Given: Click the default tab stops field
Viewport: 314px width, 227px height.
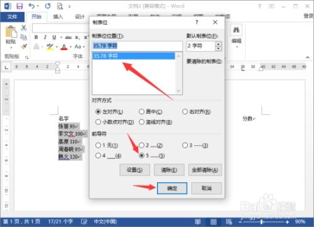Looking at the screenshot, I should (x=200, y=46).
